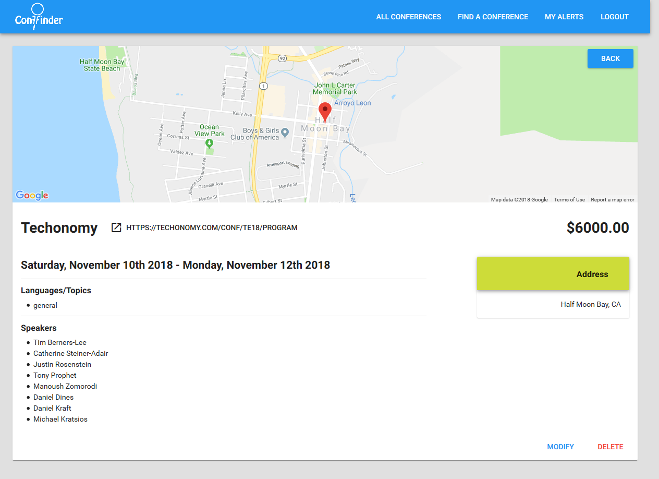Click the $6000.00 price

point(598,228)
